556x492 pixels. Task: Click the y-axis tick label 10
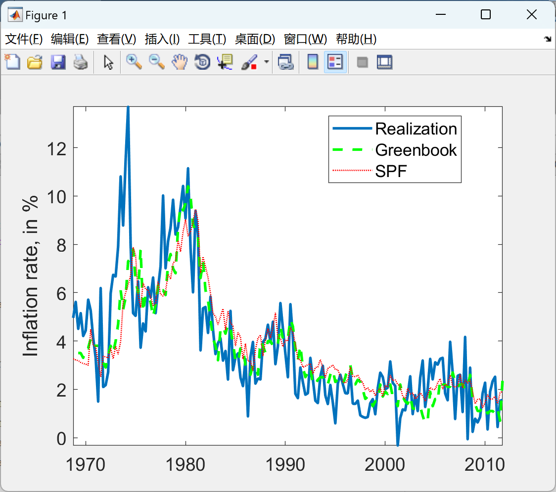(x=57, y=197)
